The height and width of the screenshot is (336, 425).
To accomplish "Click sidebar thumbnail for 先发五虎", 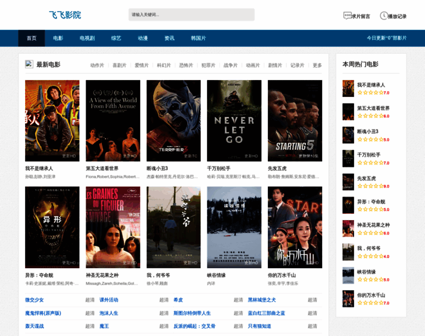I will tap(348, 182).
